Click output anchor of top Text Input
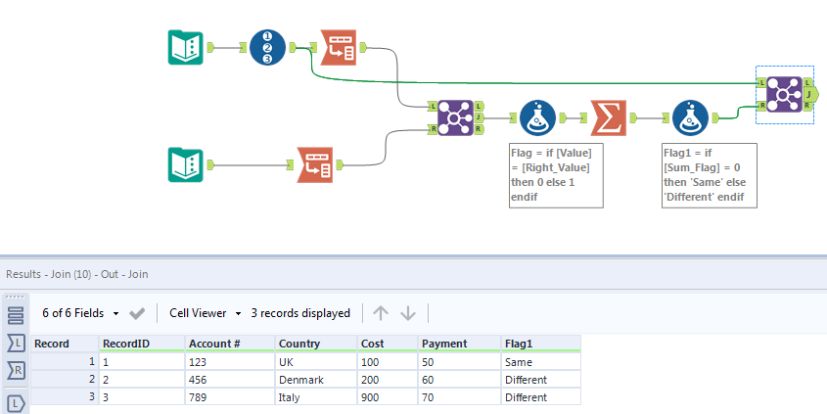 pyautogui.click(x=209, y=47)
